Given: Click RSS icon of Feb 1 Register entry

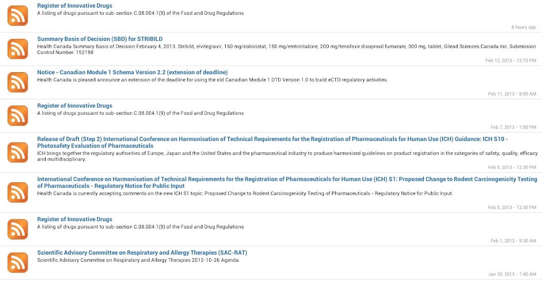Looking at the screenshot, I should (x=18, y=229).
